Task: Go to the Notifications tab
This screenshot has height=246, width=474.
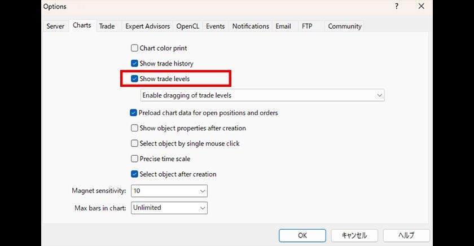Action: pyautogui.click(x=251, y=27)
